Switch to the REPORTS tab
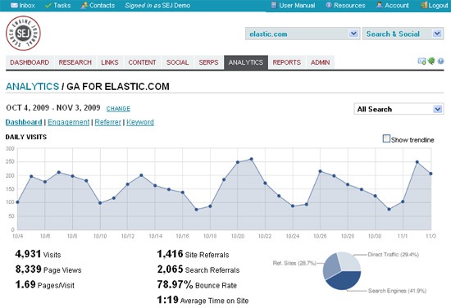 [287, 62]
